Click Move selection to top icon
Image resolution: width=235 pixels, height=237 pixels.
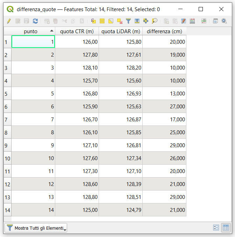[x=137, y=21]
